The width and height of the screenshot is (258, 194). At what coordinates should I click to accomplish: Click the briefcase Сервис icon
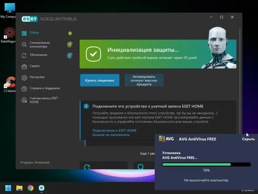point(24,67)
